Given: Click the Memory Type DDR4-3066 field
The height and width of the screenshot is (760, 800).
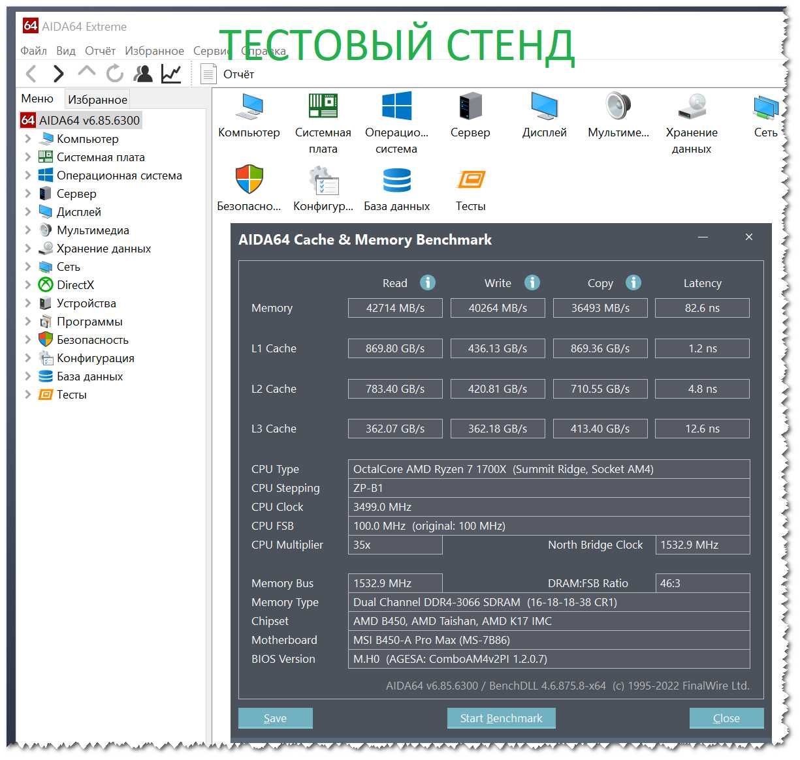Looking at the screenshot, I should (549, 602).
